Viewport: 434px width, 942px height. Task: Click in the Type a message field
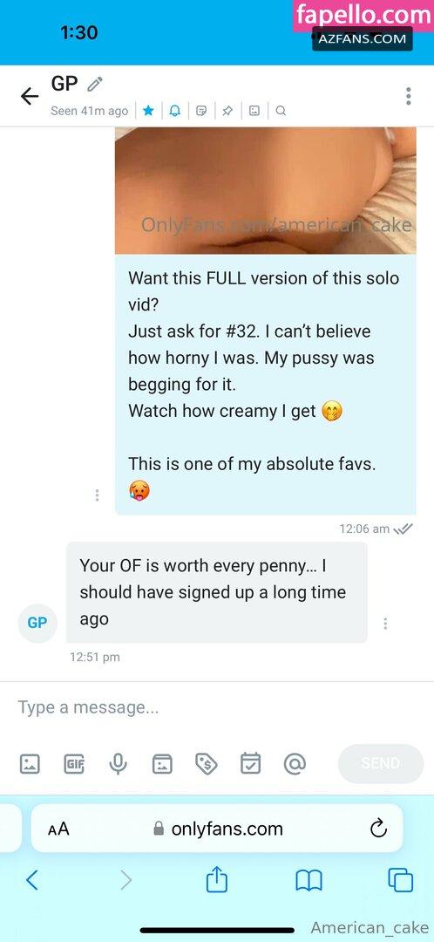[217, 707]
